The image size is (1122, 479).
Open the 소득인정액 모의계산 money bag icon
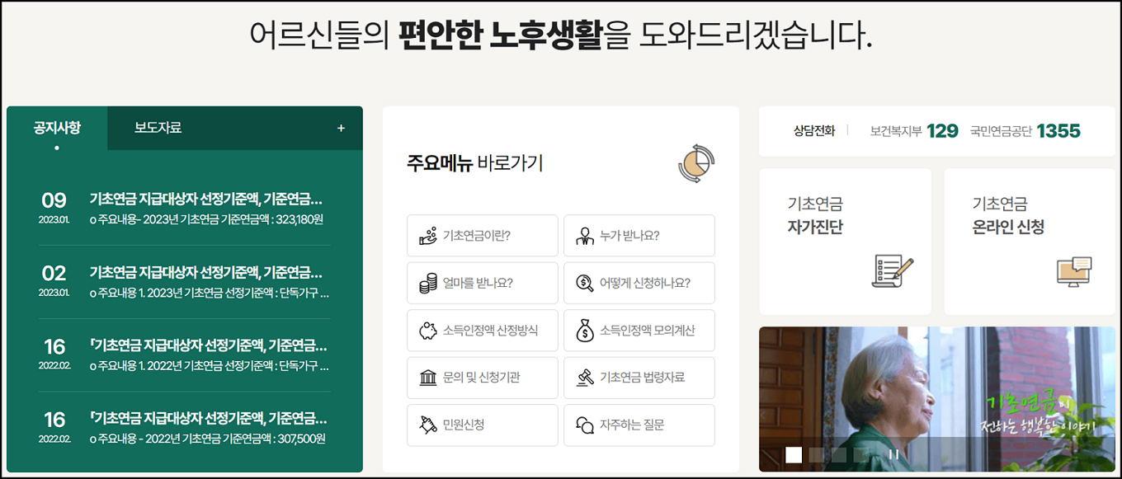(x=584, y=330)
